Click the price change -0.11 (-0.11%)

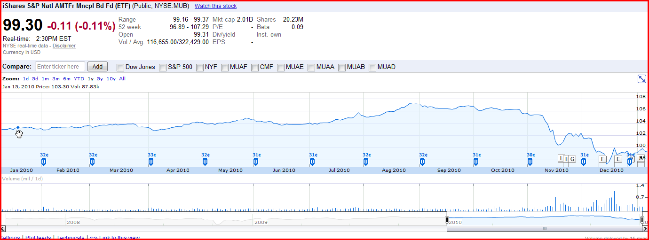[x=81, y=26]
